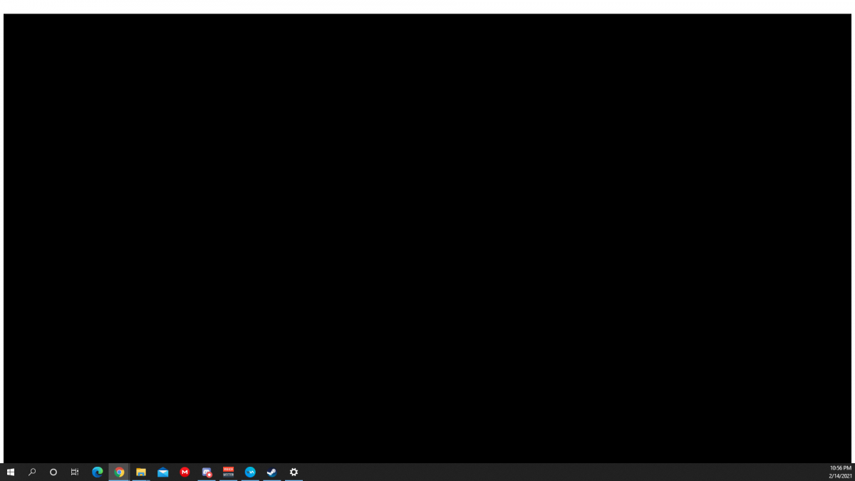855x481 pixels.
Task: Open Task View on the taskbar
Action: coord(75,472)
